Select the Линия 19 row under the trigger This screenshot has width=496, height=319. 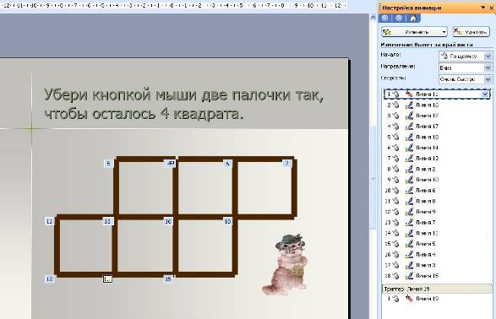437,299
